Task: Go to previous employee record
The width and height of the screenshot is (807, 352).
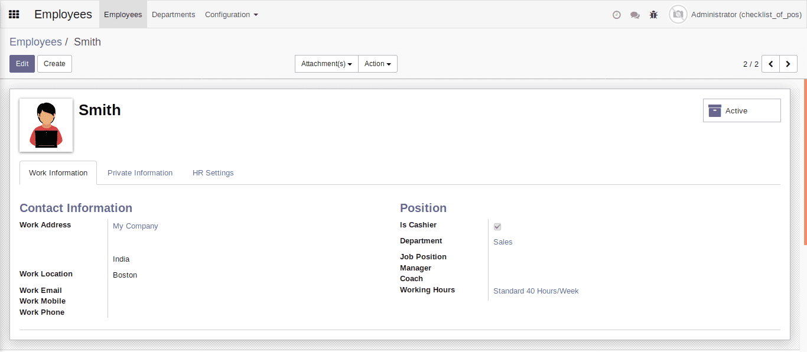Action: coord(771,64)
